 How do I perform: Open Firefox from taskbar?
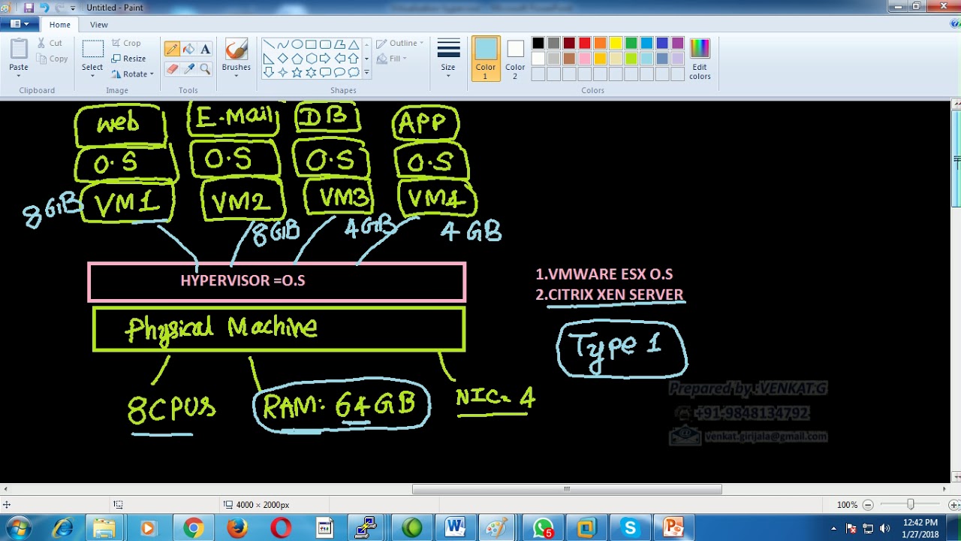[x=237, y=529]
